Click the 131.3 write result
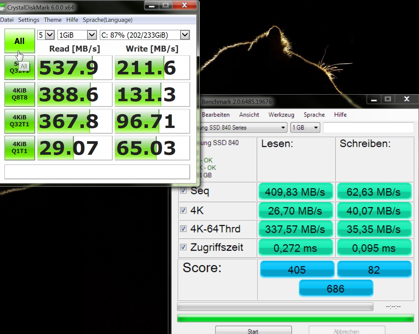Image resolution: width=419 pixels, height=334 pixels. tap(152, 95)
